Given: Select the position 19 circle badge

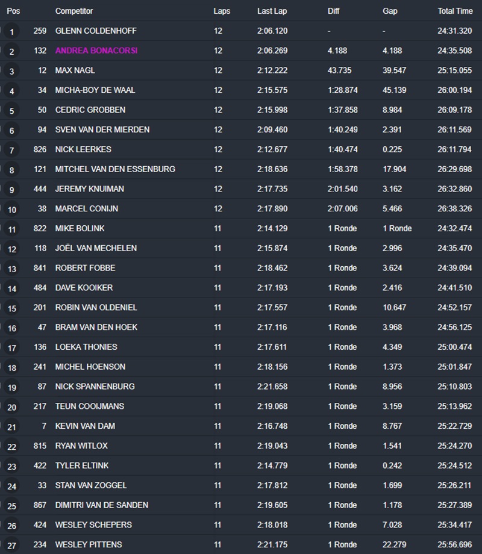Looking at the screenshot, I should pos(11,387).
